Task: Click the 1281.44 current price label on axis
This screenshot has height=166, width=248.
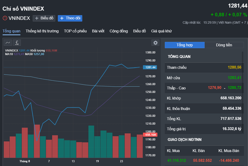Action: [150, 67]
